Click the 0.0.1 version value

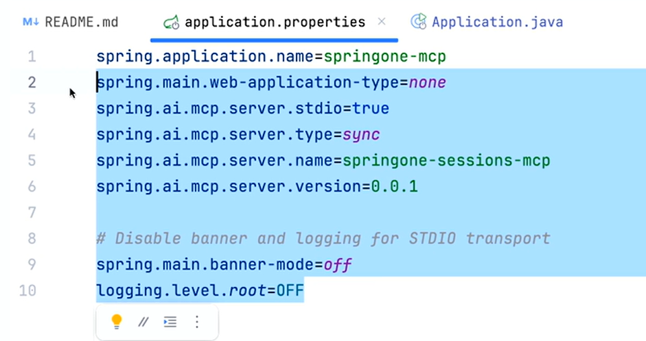[x=394, y=187]
